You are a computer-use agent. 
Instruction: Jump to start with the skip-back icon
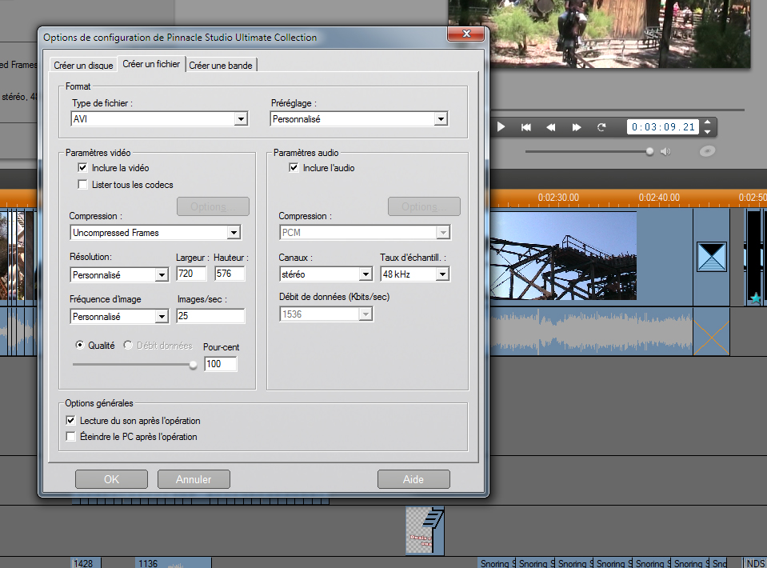[x=526, y=127]
